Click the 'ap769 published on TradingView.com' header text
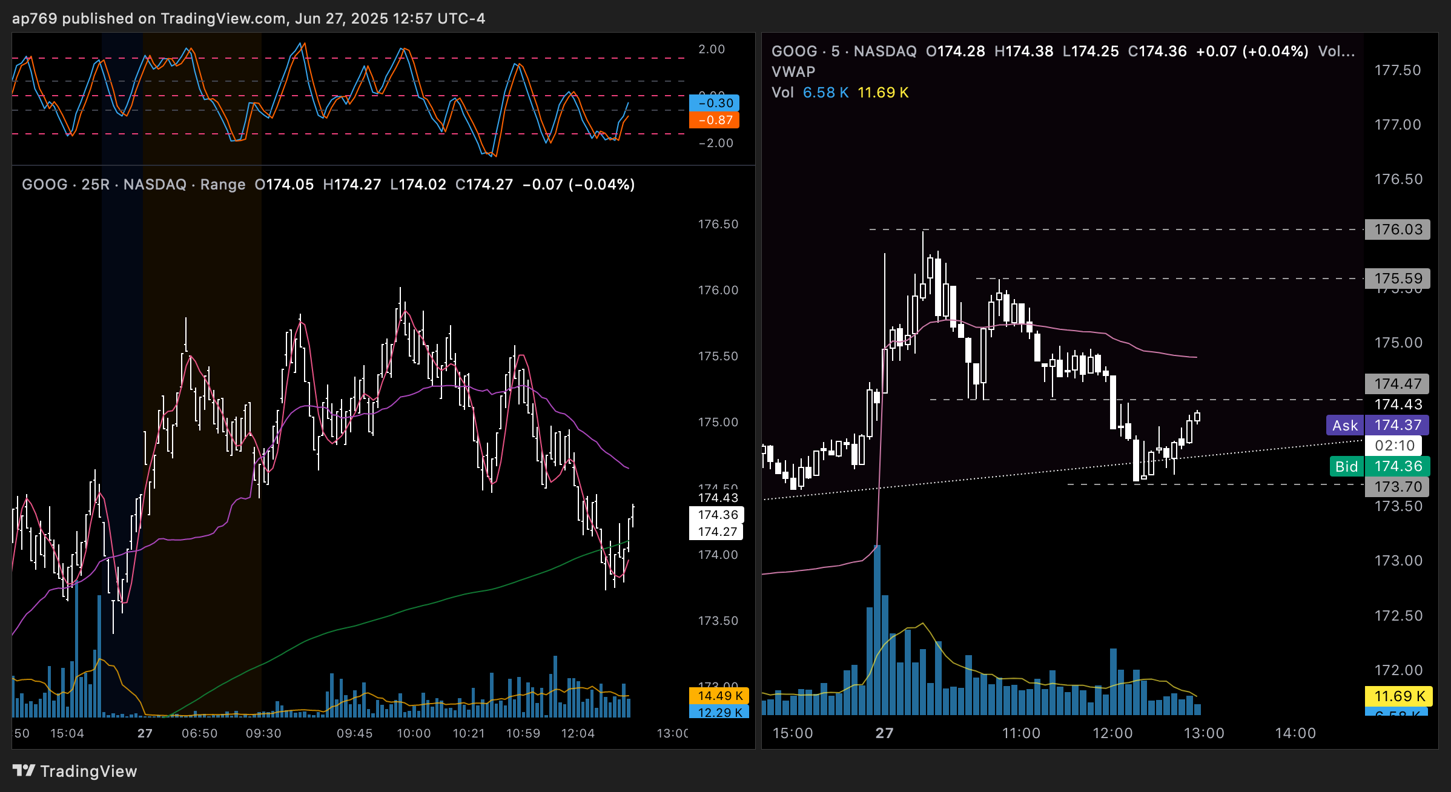Screen dimensions: 1451x792 click(x=148, y=19)
